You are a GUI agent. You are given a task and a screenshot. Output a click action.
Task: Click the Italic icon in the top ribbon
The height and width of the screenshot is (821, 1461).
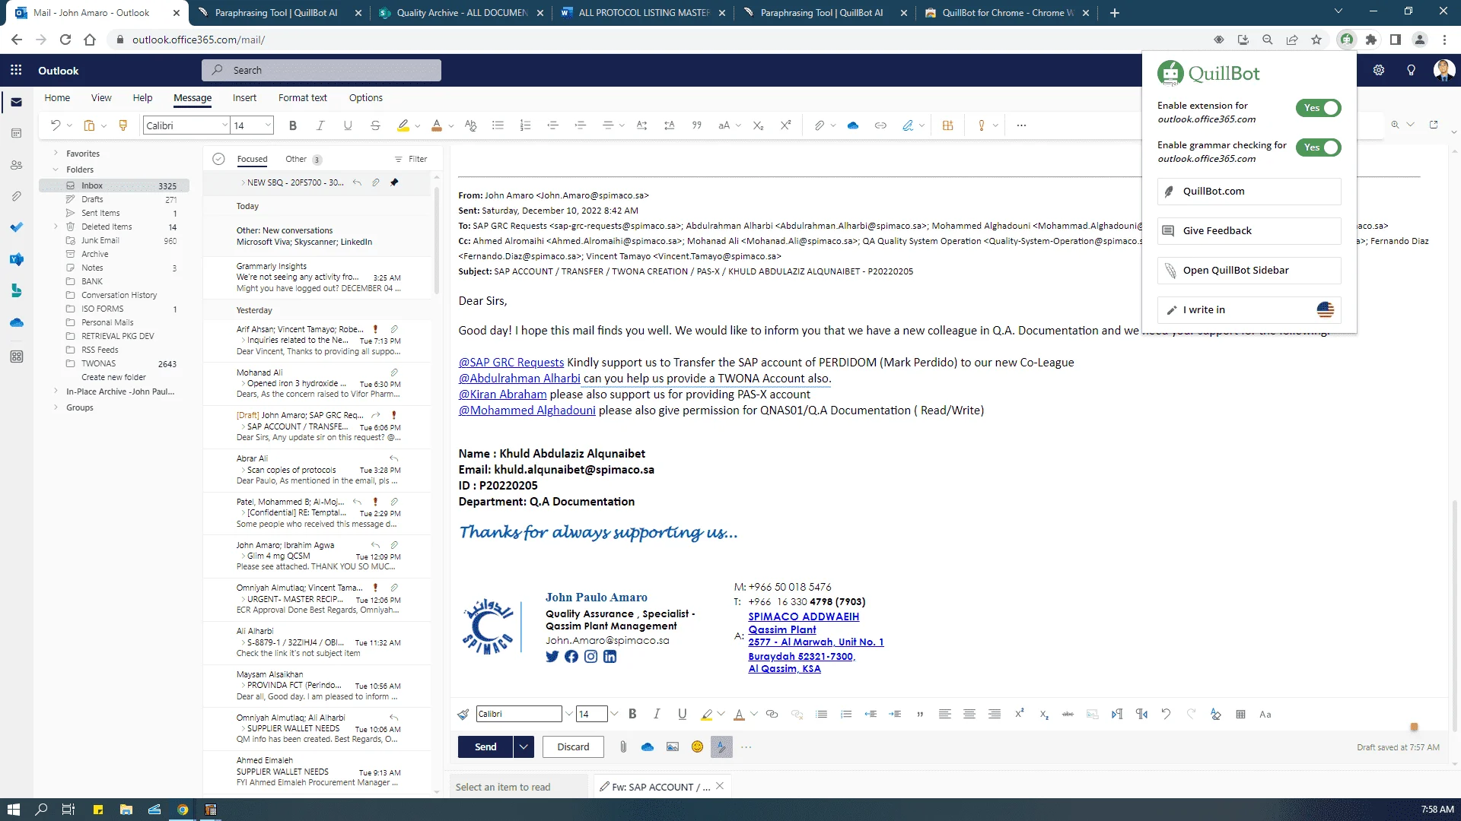320,125
